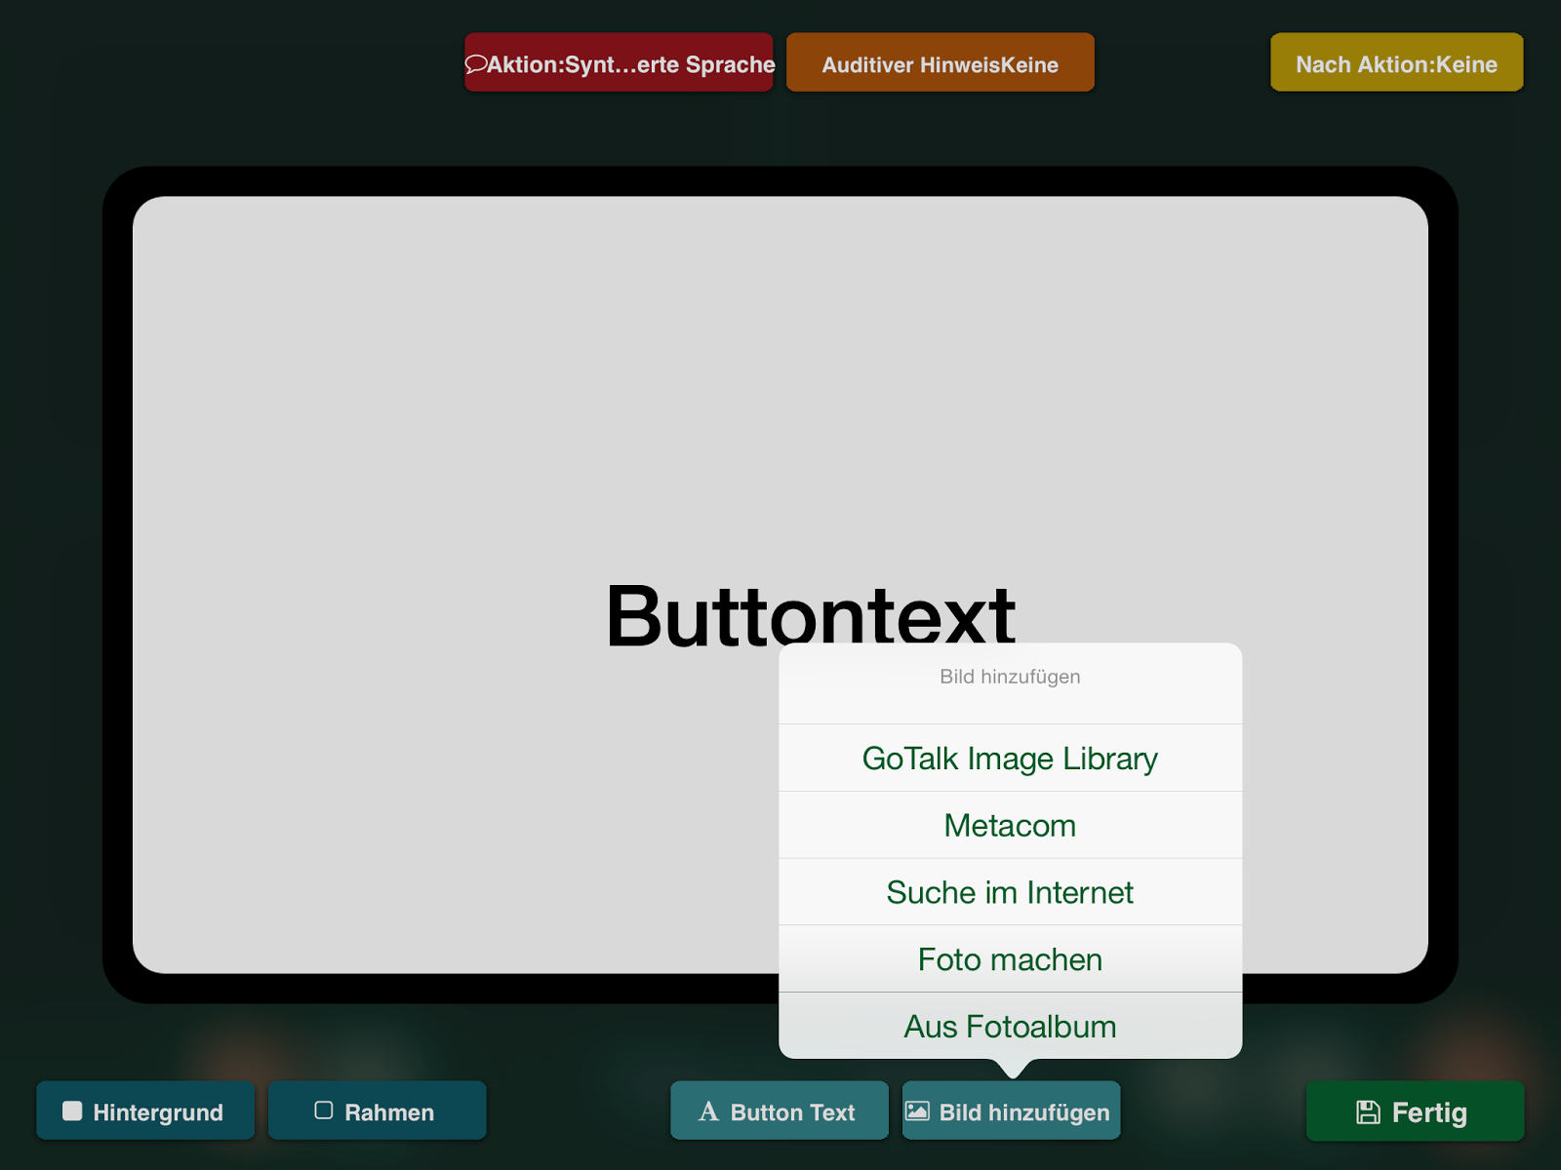1561x1170 pixels.
Task: Click the filled square icon on Hintergrund
Action: tap(72, 1111)
